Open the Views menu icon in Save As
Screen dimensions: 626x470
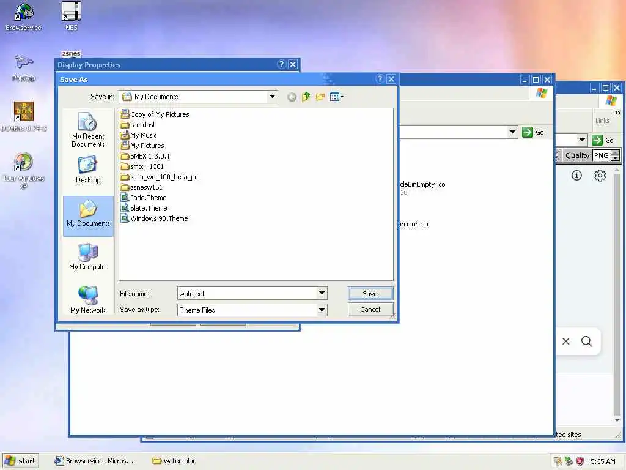336,97
